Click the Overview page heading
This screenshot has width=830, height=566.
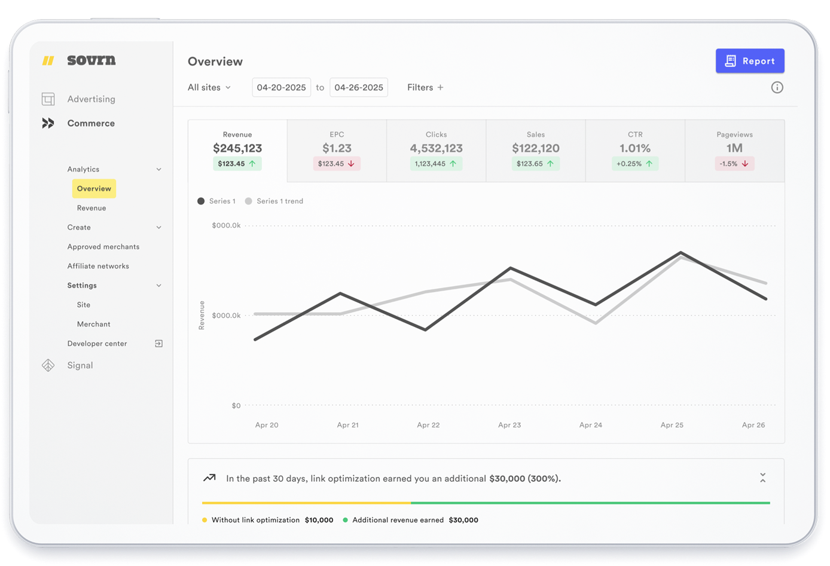coord(215,62)
